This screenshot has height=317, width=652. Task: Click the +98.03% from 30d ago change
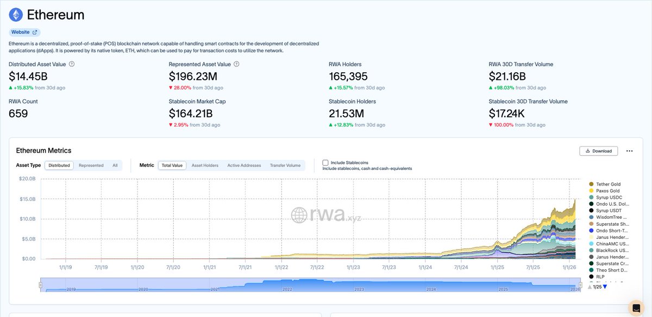(x=517, y=87)
